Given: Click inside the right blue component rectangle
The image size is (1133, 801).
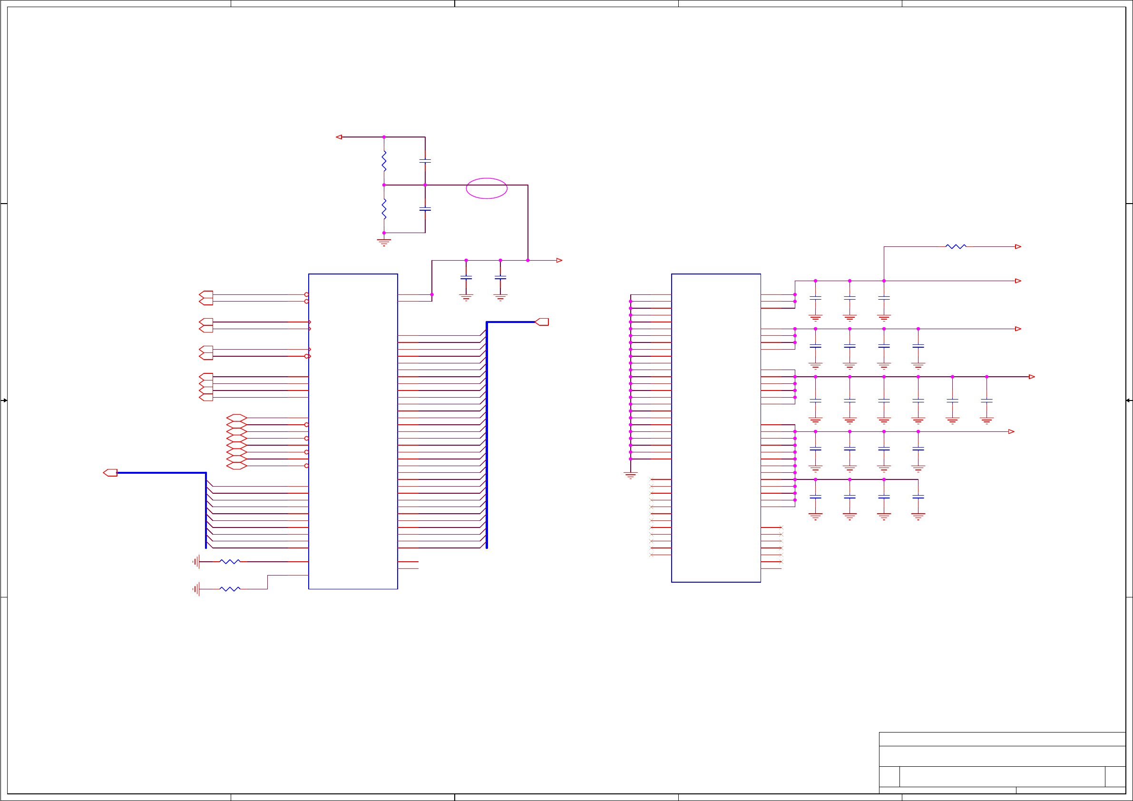Looking at the screenshot, I should tap(715, 428).
